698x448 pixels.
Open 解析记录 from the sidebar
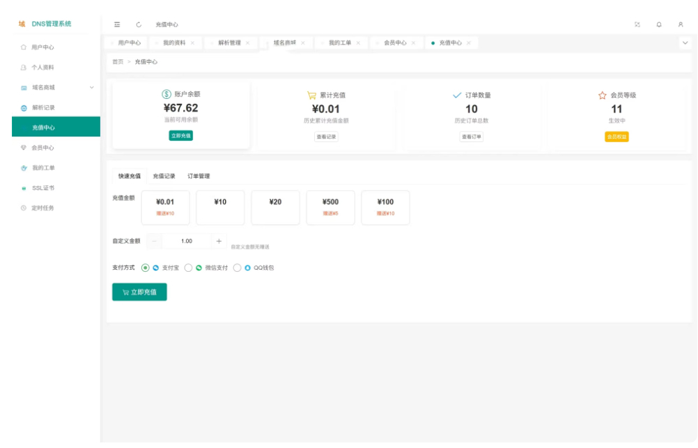pyautogui.click(x=42, y=107)
